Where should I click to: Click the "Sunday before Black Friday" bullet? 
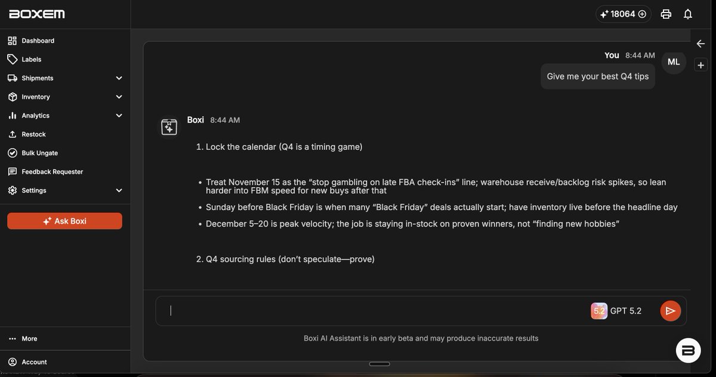click(x=442, y=207)
